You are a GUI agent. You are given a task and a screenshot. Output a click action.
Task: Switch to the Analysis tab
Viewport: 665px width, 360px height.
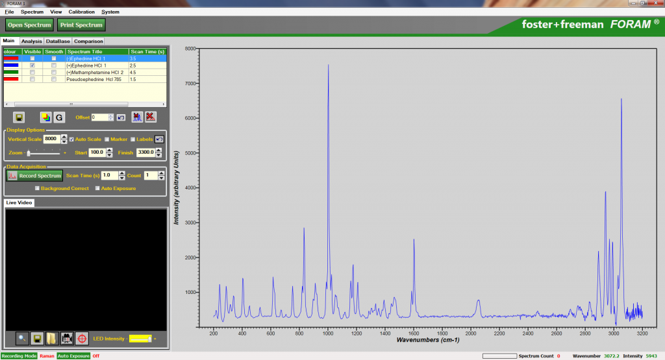[31, 41]
